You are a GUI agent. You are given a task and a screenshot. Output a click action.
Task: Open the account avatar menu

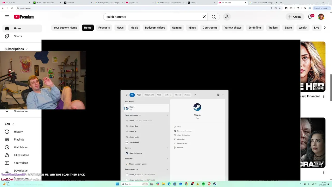click(321, 17)
